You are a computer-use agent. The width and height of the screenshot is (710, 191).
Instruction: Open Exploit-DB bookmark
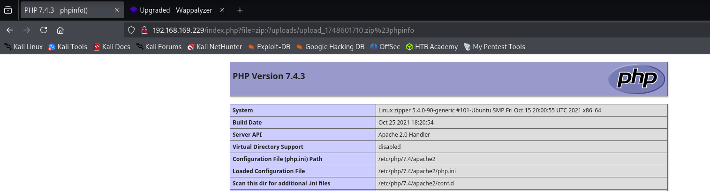tap(269, 47)
